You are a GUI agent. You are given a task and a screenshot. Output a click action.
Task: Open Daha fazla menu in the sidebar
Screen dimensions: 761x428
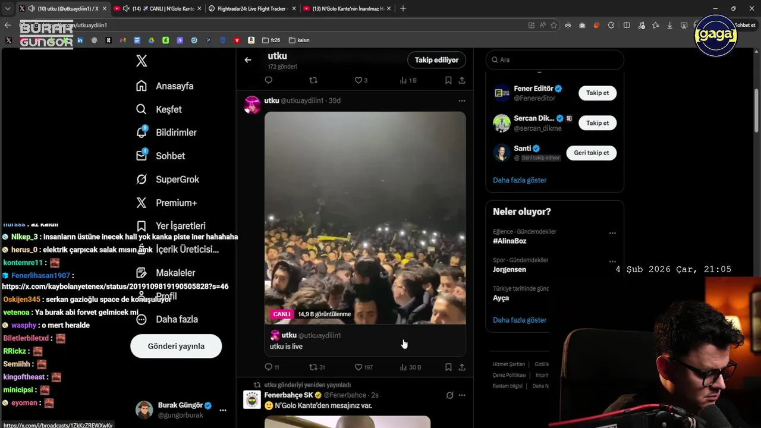(166, 319)
